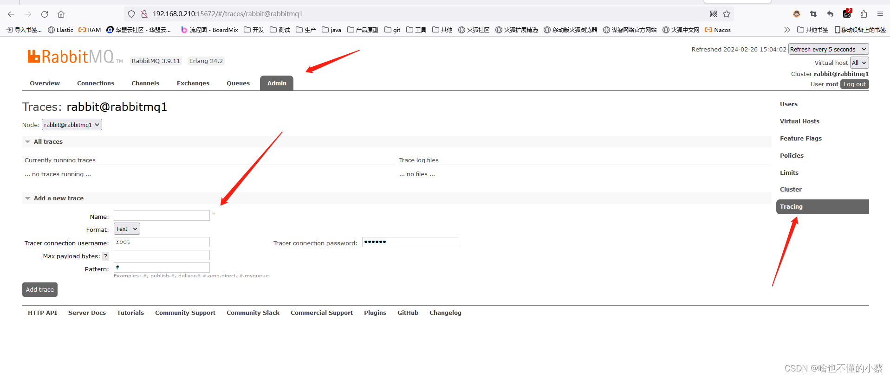Open the RAM bookmark
Image resolution: width=890 pixels, height=377 pixels.
(x=90, y=30)
